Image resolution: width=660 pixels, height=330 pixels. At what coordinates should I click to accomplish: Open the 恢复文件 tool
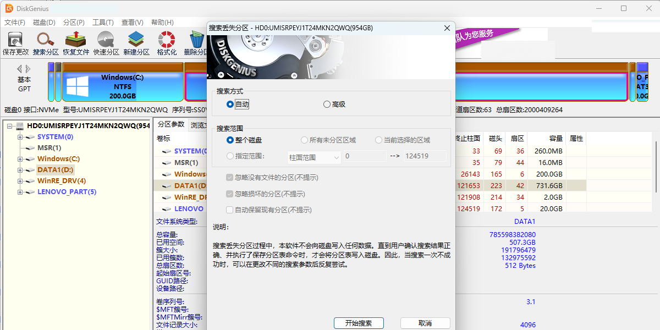tap(75, 40)
